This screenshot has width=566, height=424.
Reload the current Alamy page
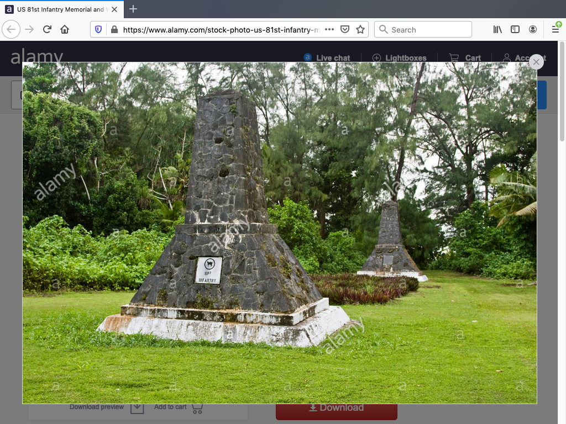point(47,30)
